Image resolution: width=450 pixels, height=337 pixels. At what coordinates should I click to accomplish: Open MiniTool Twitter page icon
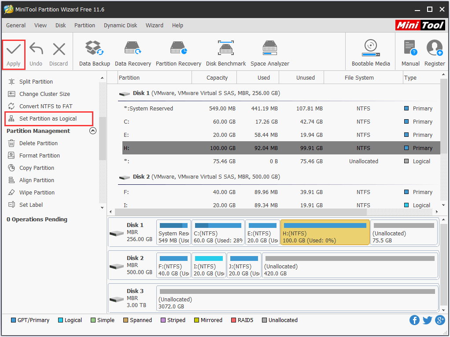point(428,320)
